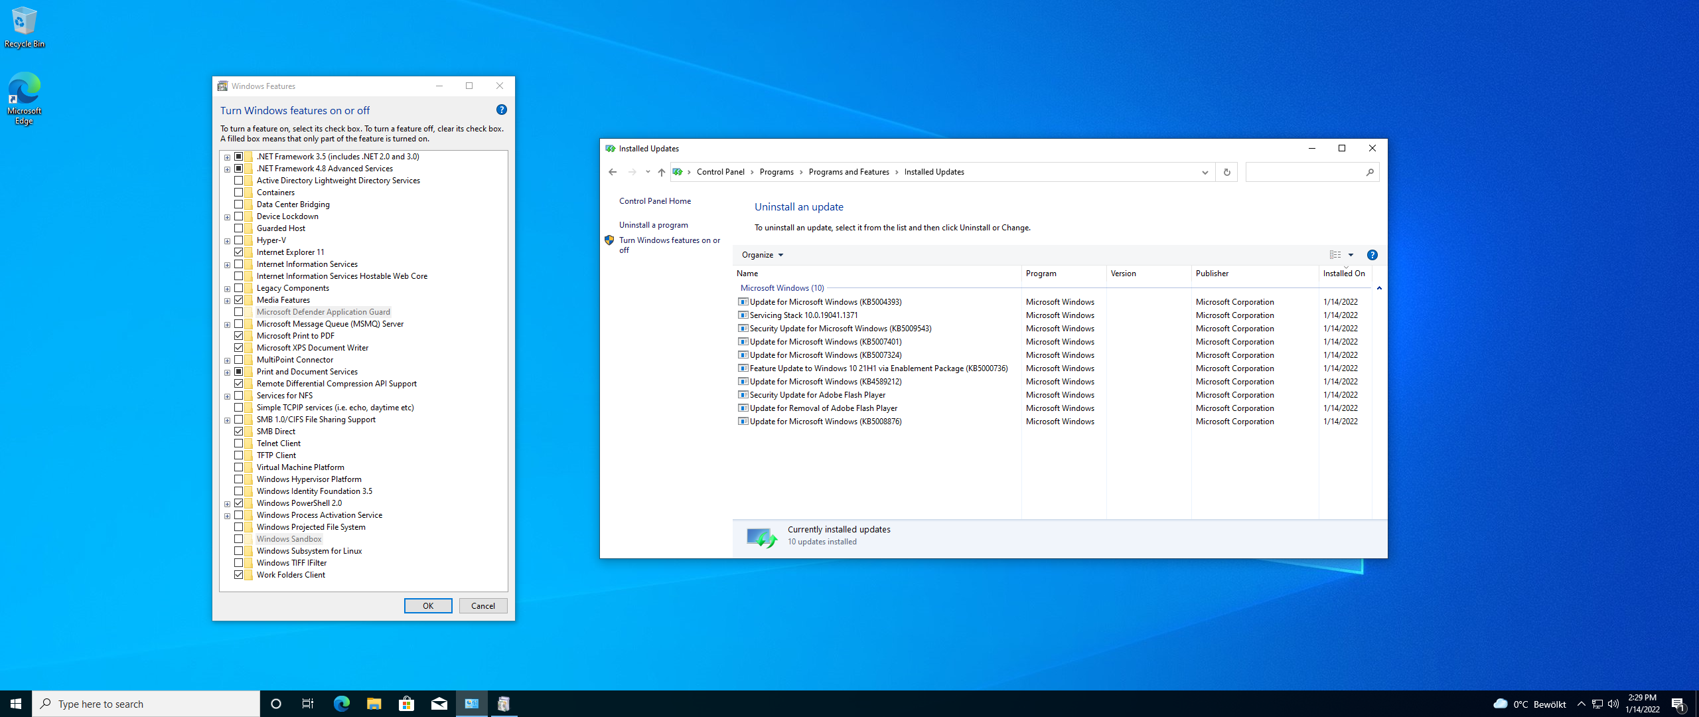Sort by the Name column header
The height and width of the screenshot is (717, 1699).
(877, 274)
